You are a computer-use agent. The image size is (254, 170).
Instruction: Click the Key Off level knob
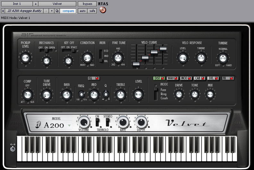68,61
